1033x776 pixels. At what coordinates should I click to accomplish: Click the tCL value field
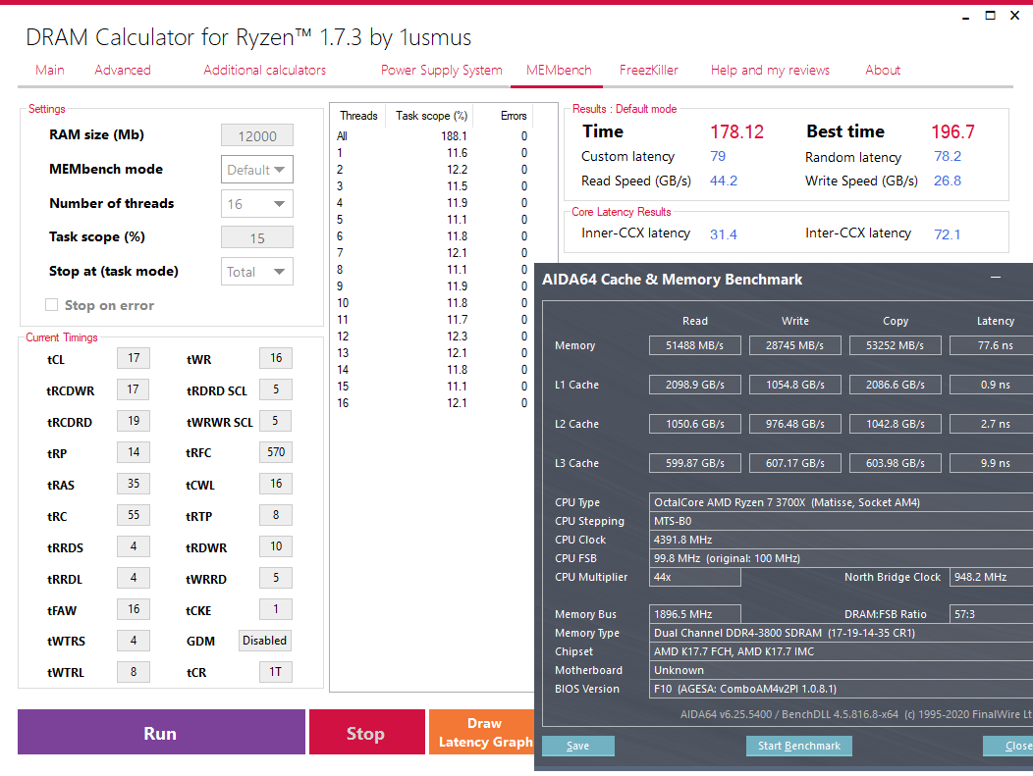(x=134, y=358)
